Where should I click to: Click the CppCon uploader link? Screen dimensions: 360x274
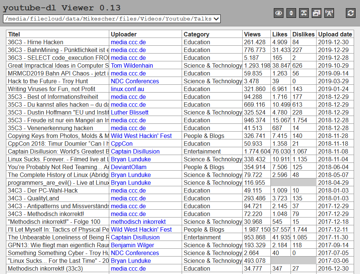[x=121, y=144]
